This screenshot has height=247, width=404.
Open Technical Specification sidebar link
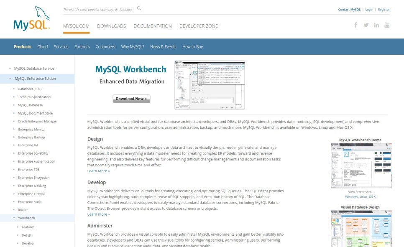point(34,97)
